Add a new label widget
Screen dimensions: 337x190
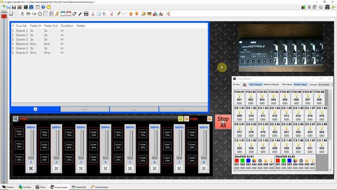click(74, 14)
